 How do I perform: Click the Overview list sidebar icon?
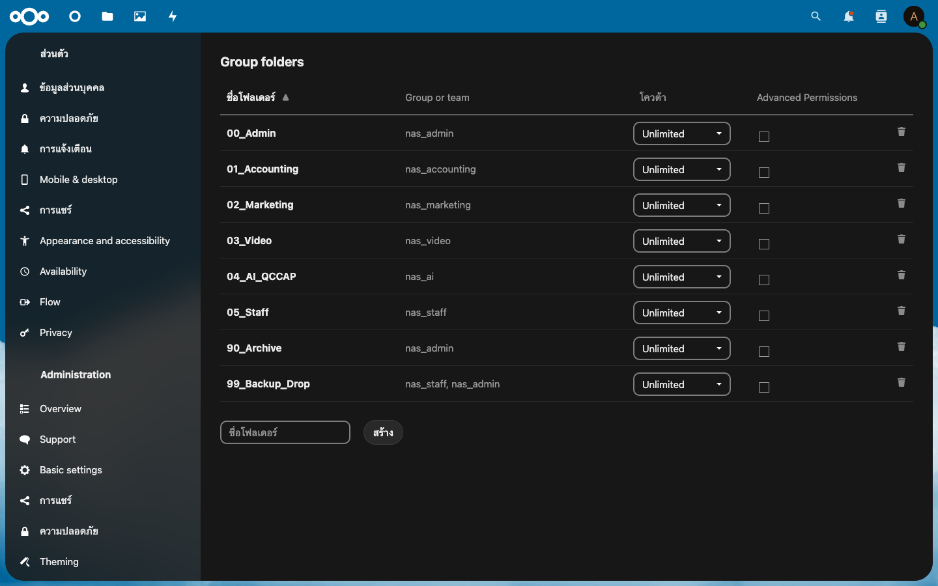[25, 409]
